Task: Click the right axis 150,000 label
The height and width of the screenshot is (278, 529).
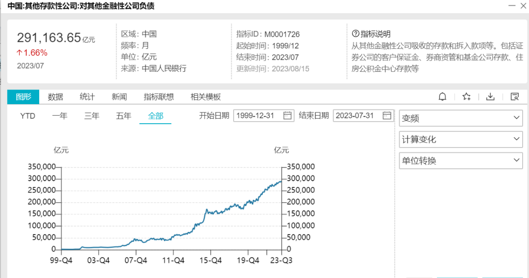Action: pos(301,214)
